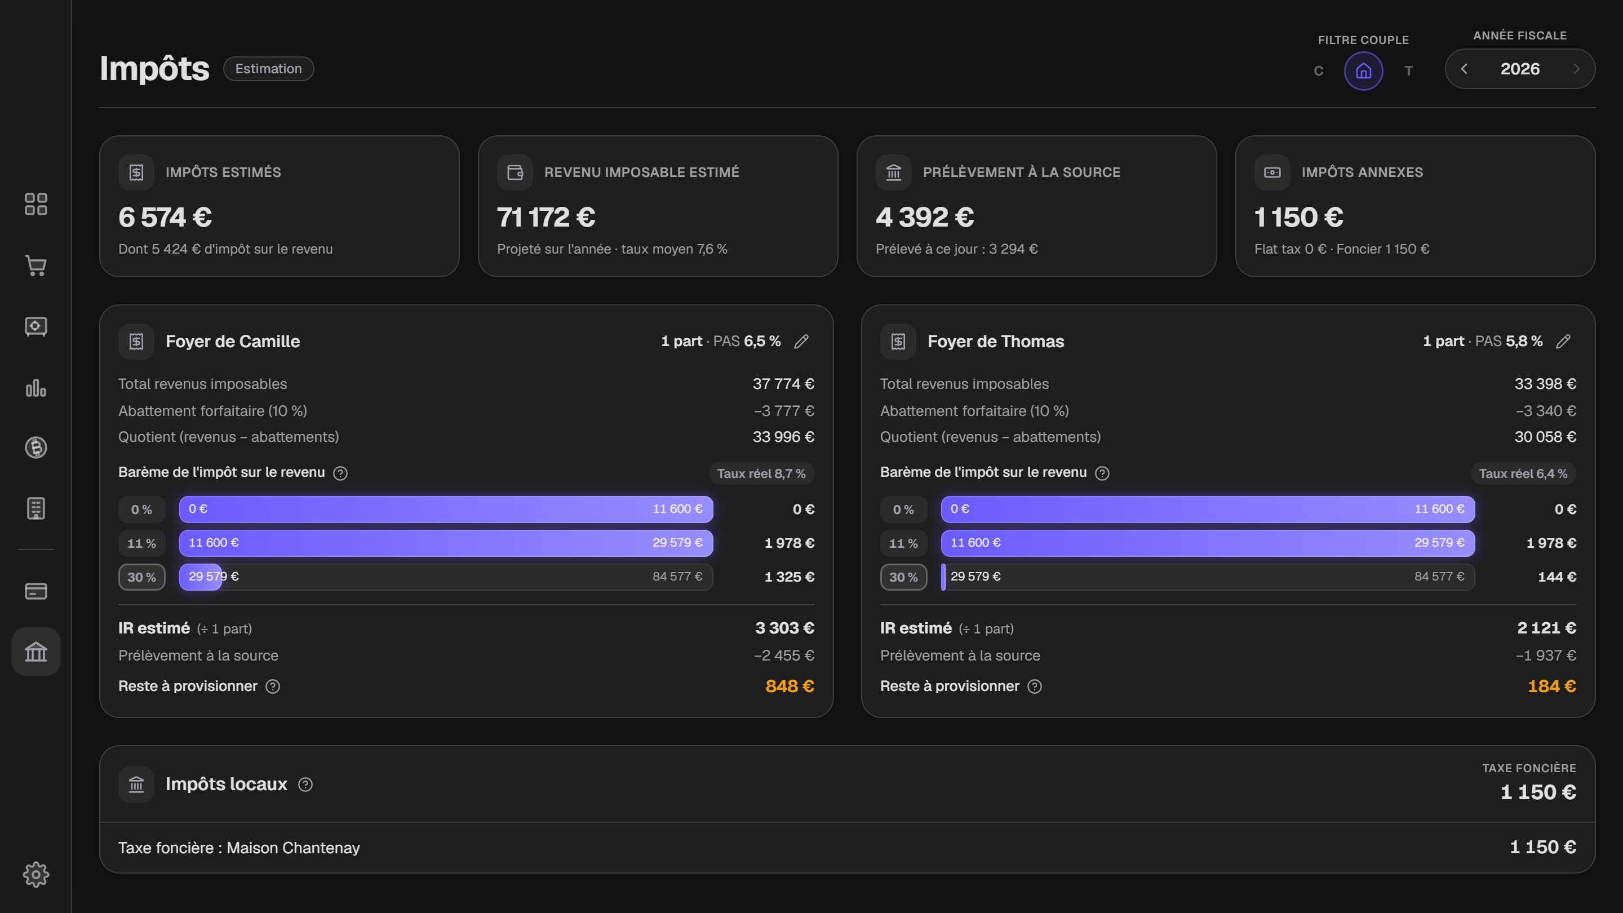The image size is (1623, 913).
Task: Show help for Camille's Barème de l'impôt
Action: pyautogui.click(x=340, y=473)
